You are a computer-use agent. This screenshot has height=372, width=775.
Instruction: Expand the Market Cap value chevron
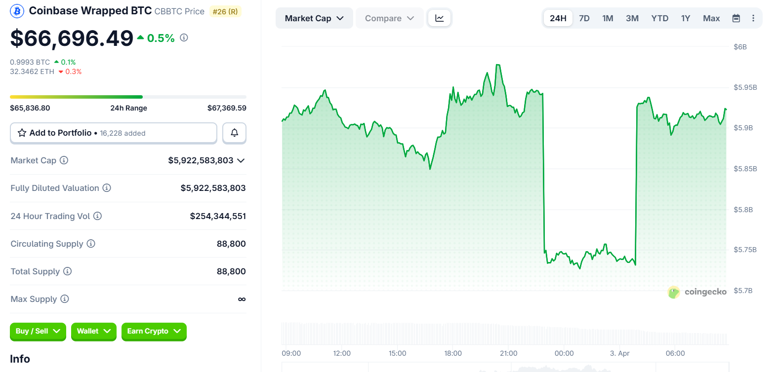point(241,160)
